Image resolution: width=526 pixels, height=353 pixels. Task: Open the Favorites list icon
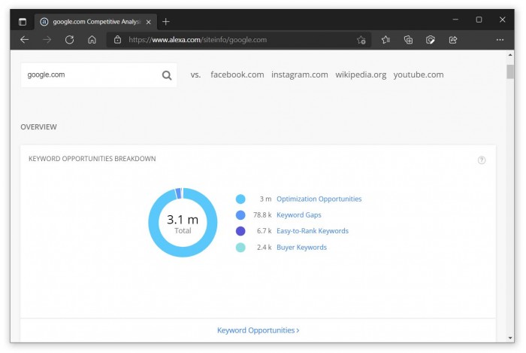pos(385,40)
